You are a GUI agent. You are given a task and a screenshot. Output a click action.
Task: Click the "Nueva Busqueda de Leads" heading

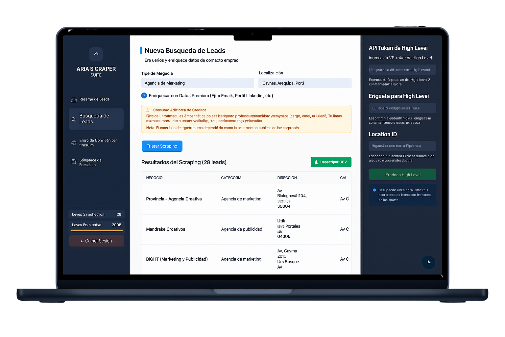pyautogui.click(x=185, y=51)
